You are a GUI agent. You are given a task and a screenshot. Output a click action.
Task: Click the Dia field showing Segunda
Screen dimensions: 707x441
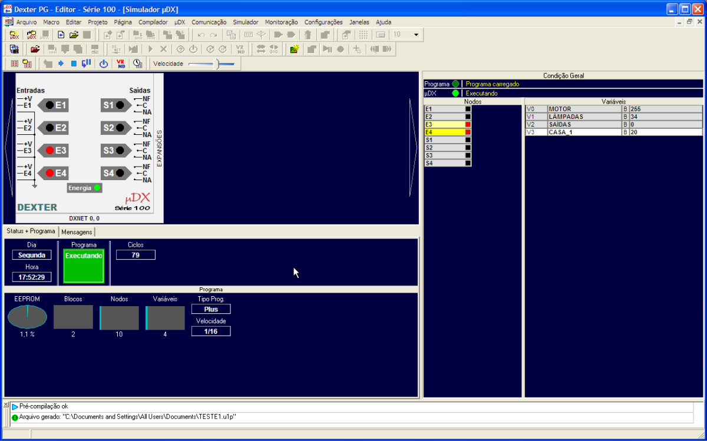[x=32, y=255]
